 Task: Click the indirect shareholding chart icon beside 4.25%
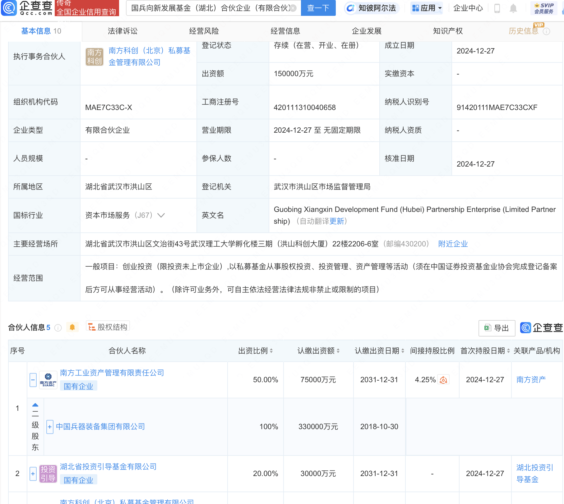pos(443,380)
